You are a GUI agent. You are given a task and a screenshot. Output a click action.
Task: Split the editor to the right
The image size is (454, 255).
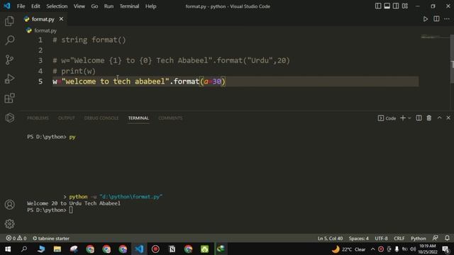click(x=436, y=19)
